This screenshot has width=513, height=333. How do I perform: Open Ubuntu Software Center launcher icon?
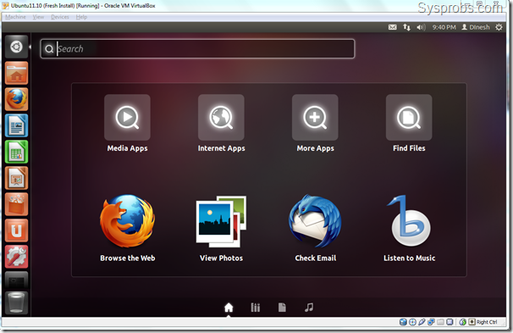[x=16, y=204]
